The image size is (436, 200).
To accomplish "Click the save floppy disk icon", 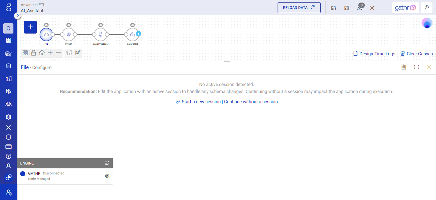I will pyautogui.click(x=347, y=8).
